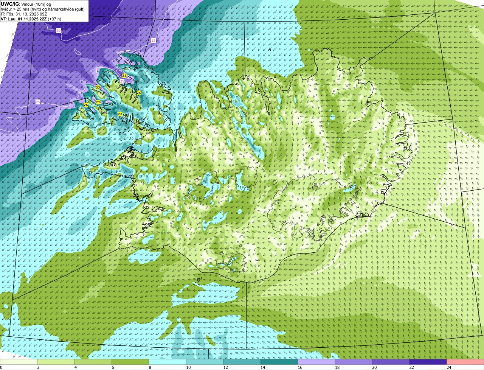Click the legend swatch between 4 and 6
Image resolution: width=484 pixels, height=370 pixels.
coord(93,362)
